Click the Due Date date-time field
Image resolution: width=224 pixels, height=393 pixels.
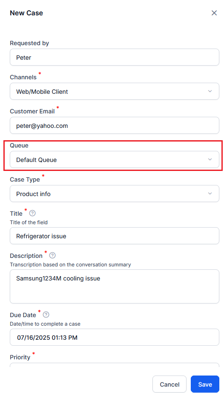[115, 337]
